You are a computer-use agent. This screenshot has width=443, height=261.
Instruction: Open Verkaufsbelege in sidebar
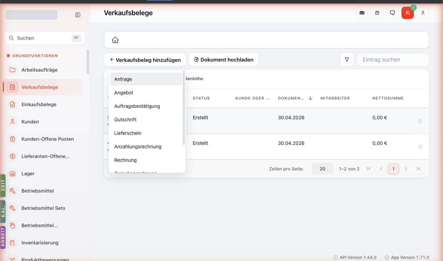pyautogui.click(x=43, y=87)
